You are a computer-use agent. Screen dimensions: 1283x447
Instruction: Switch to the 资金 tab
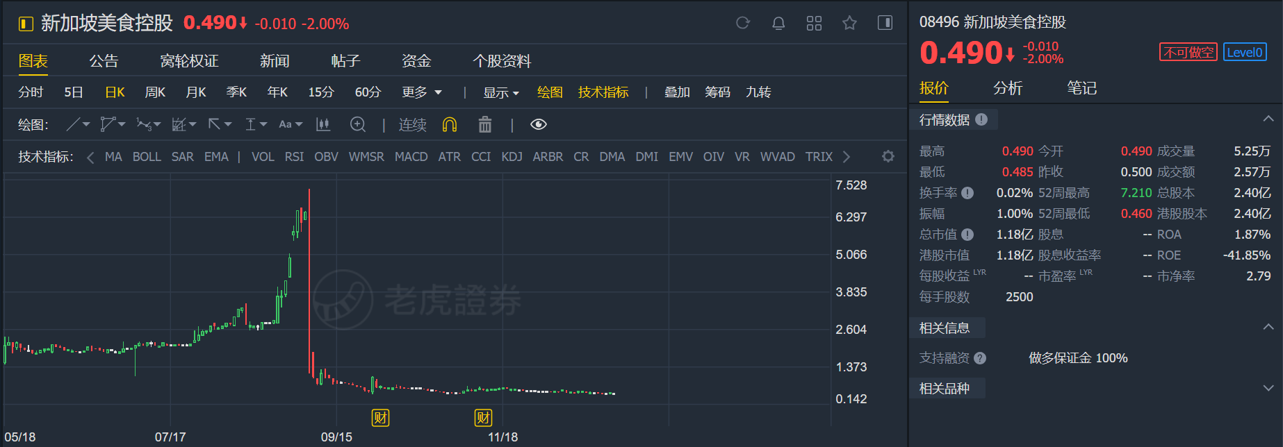pyautogui.click(x=416, y=61)
